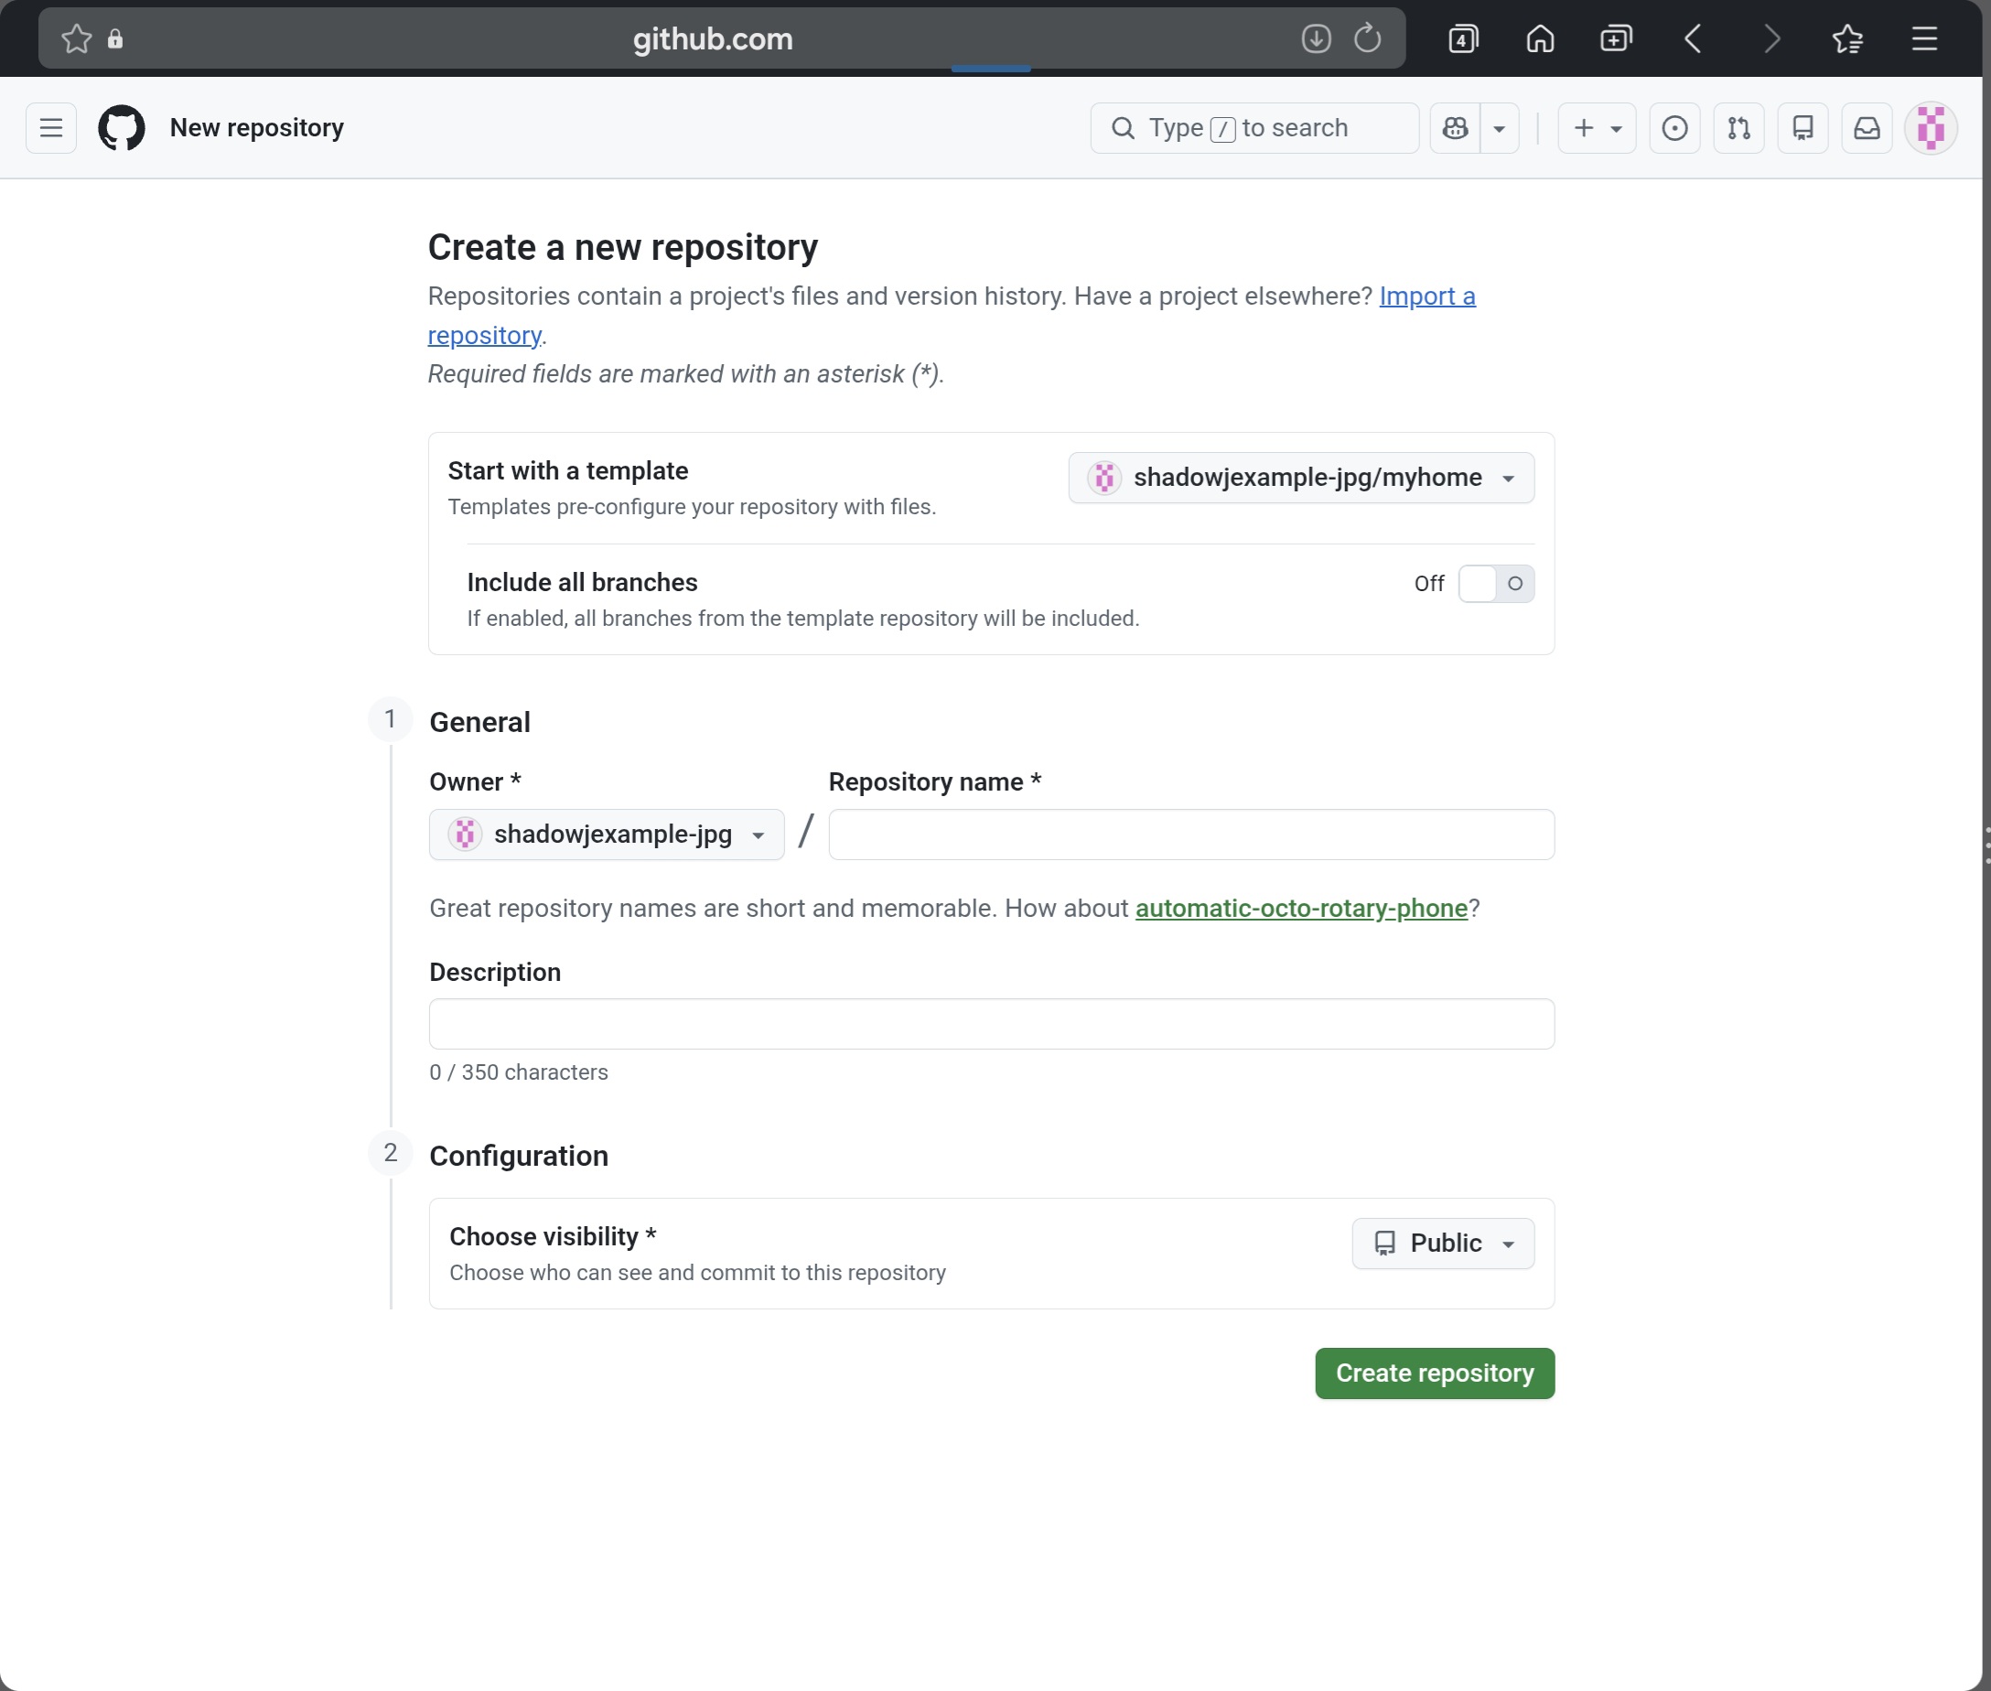The image size is (1991, 1691).
Task: Reload the page in browser
Action: click(x=1367, y=38)
